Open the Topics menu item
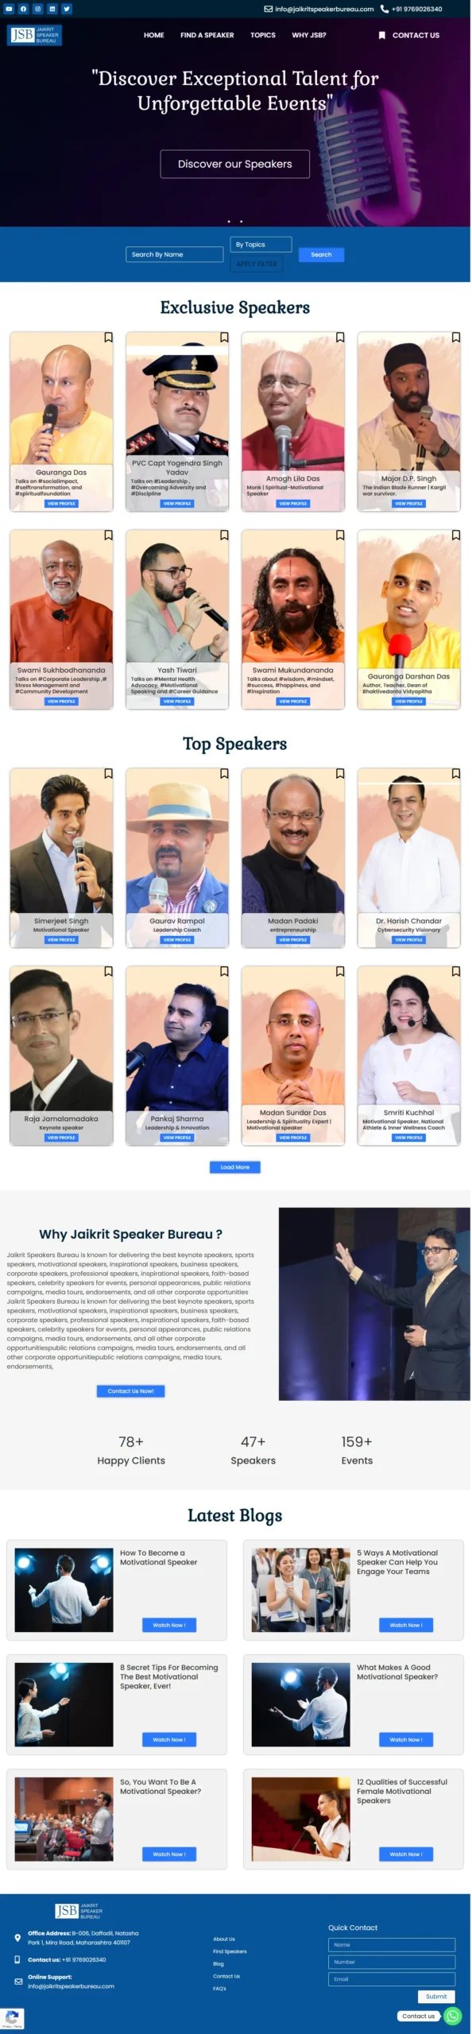This screenshot has height=2034, width=472. (263, 35)
